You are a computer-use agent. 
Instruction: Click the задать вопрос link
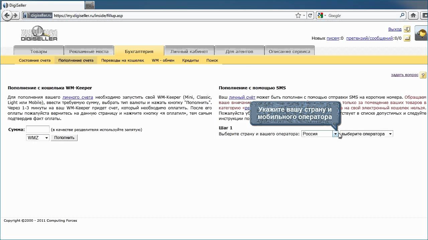click(405, 75)
